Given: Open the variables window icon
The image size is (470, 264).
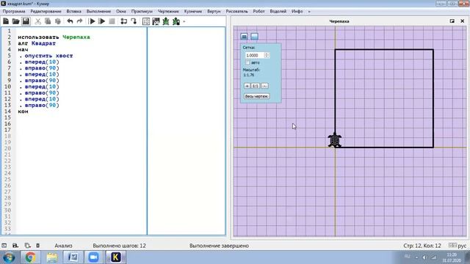Looking at the screenshot, I should pyautogui.click(x=146, y=21).
